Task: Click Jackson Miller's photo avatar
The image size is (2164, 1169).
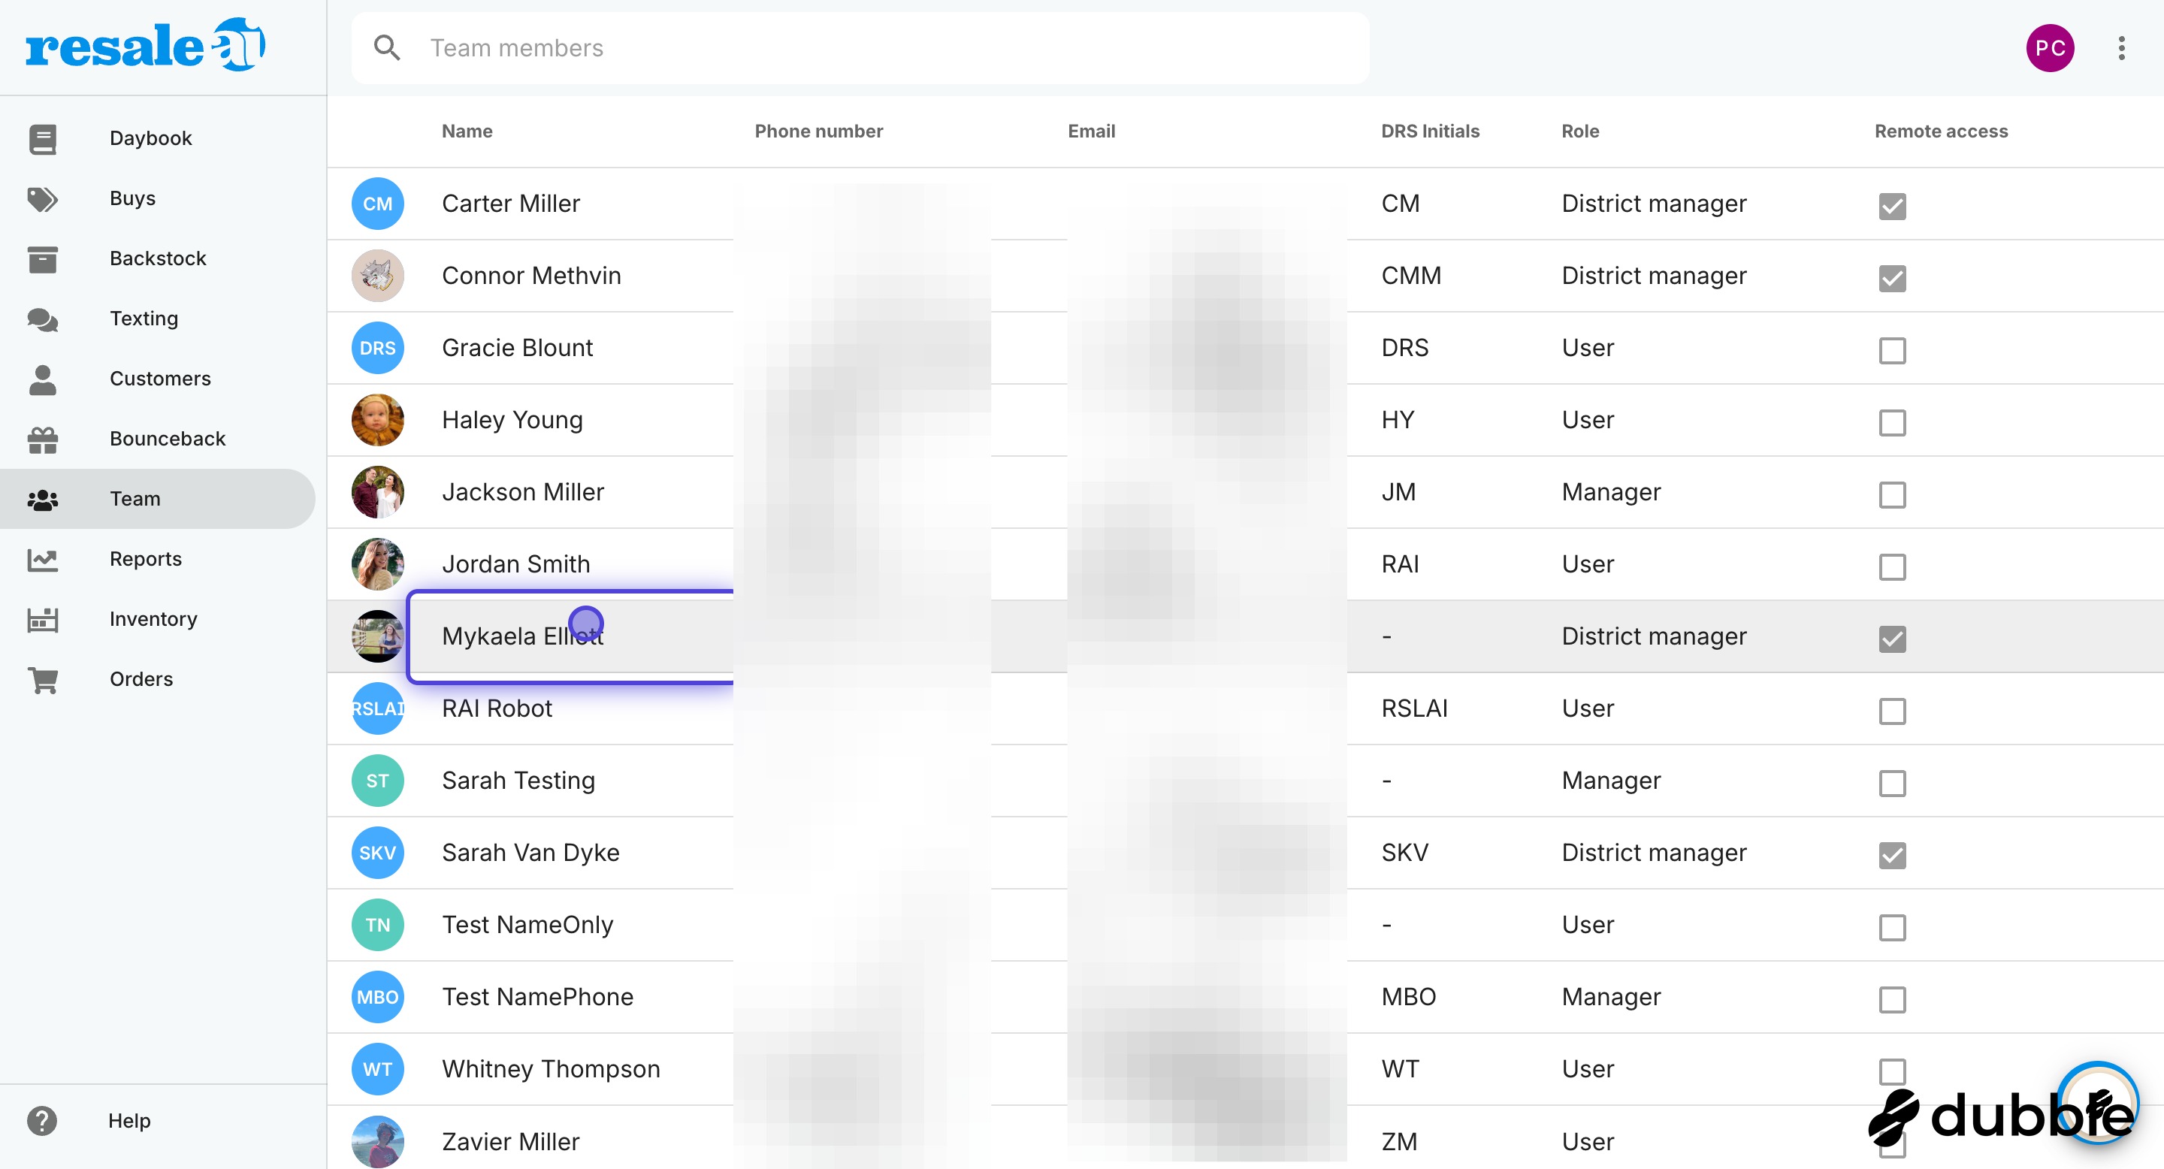Action: click(377, 492)
